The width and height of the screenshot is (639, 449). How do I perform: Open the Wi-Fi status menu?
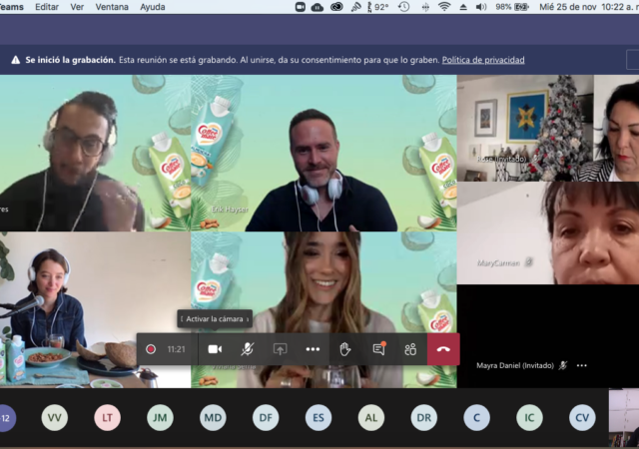444,6
